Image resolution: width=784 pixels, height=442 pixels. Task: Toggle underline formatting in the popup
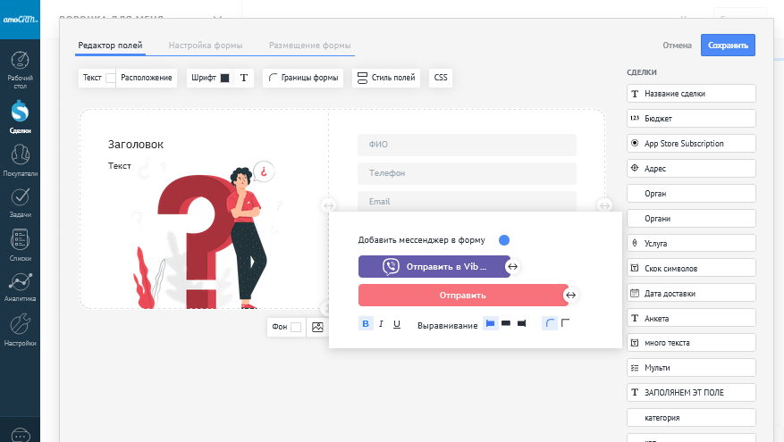pos(397,324)
